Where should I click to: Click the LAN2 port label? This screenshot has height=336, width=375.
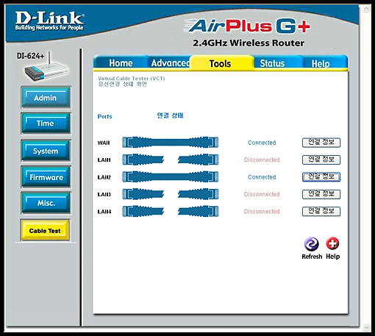pyautogui.click(x=104, y=177)
